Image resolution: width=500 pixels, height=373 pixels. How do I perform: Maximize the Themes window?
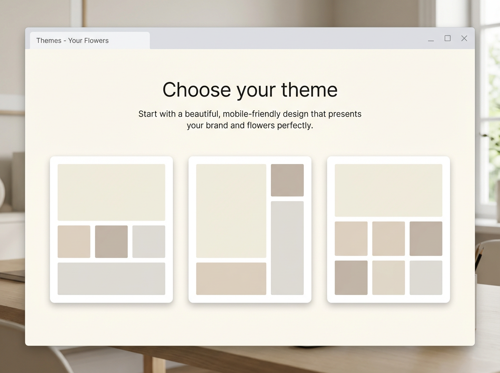point(447,38)
